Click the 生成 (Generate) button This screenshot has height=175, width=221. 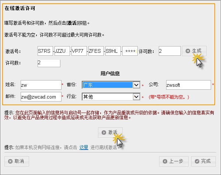click(194, 51)
